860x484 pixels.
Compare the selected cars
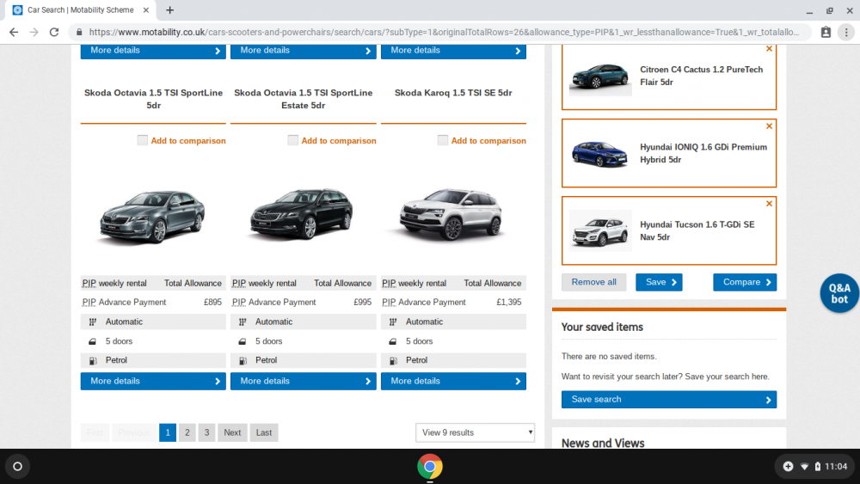[745, 282]
